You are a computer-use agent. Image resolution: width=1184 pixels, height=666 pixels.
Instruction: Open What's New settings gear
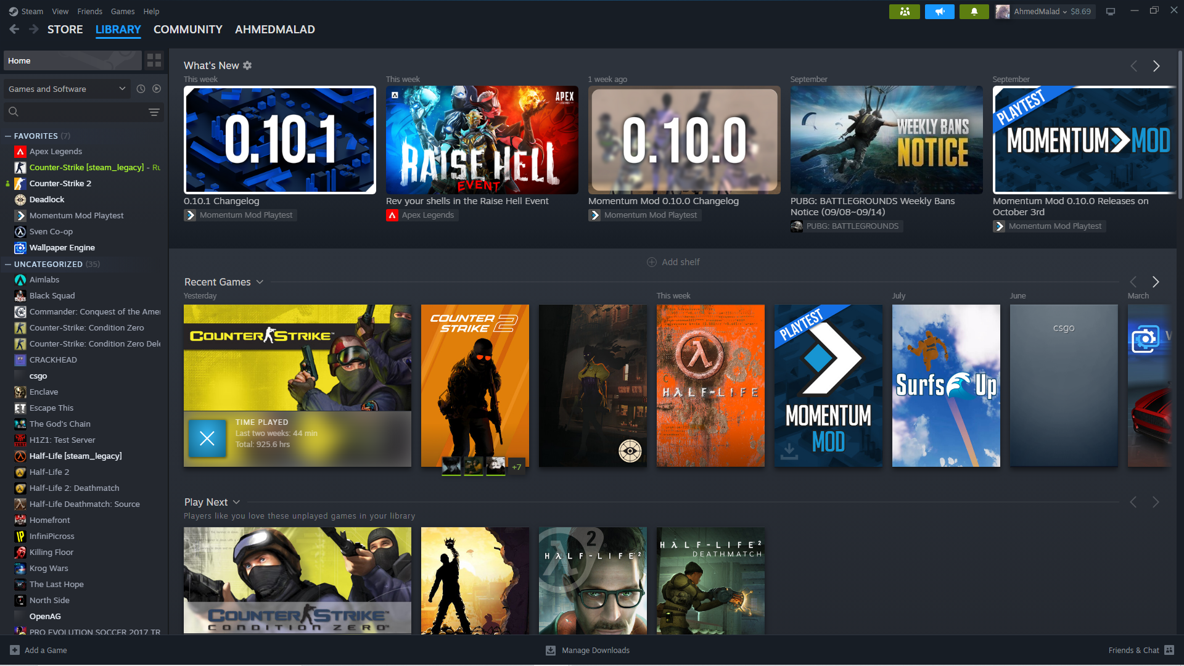[247, 65]
